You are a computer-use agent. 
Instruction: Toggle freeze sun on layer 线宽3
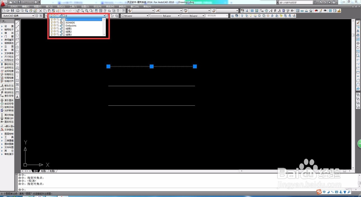tap(55, 35)
